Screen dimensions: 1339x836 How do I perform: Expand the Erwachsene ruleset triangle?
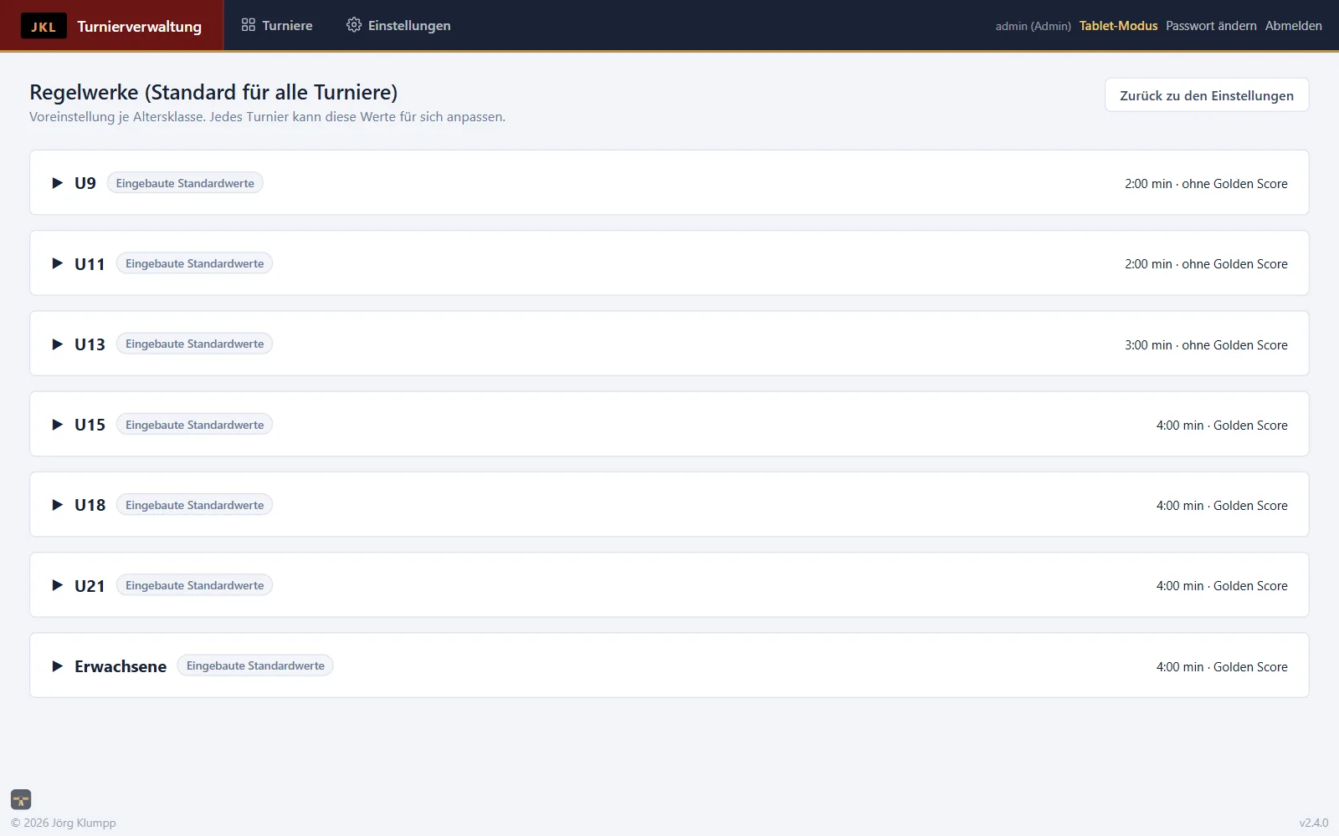click(58, 666)
